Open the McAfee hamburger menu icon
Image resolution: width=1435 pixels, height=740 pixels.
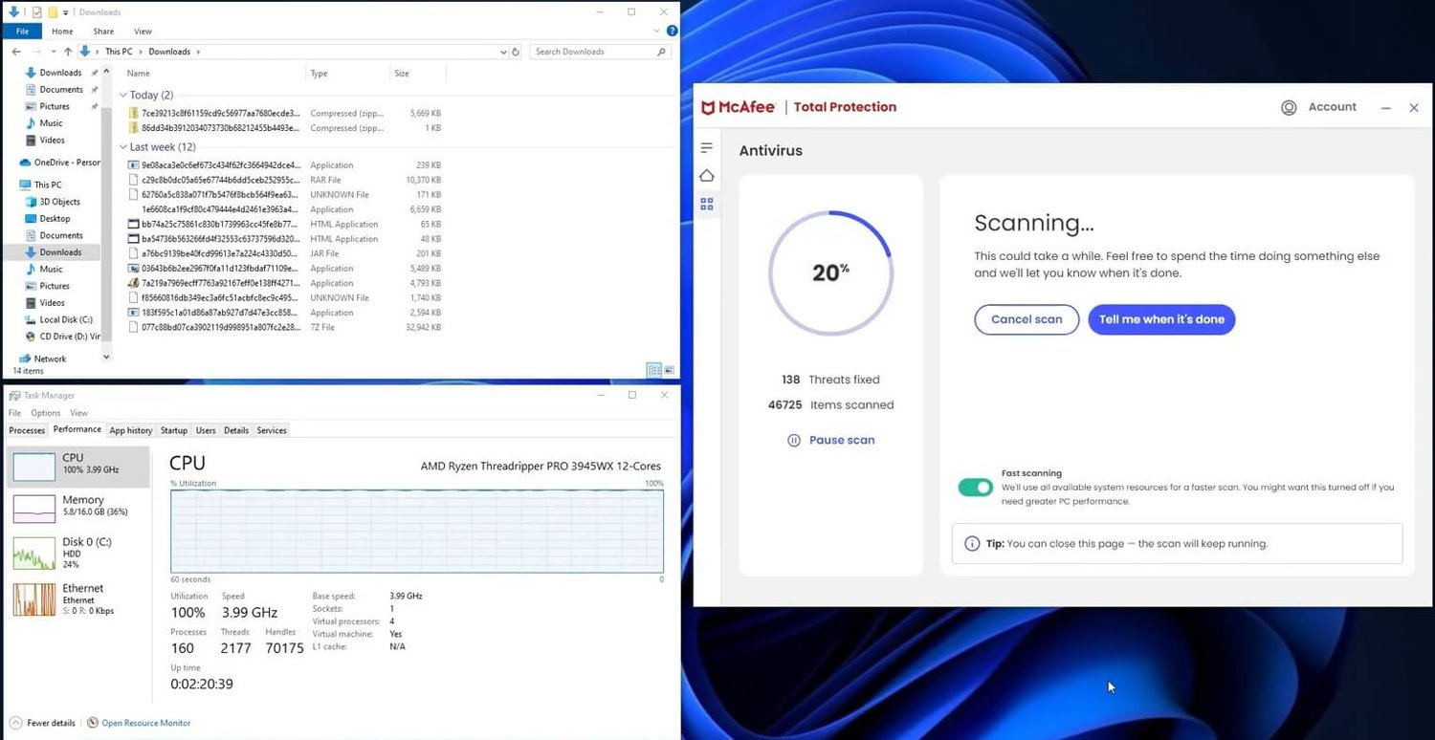(x=707, y=147)
